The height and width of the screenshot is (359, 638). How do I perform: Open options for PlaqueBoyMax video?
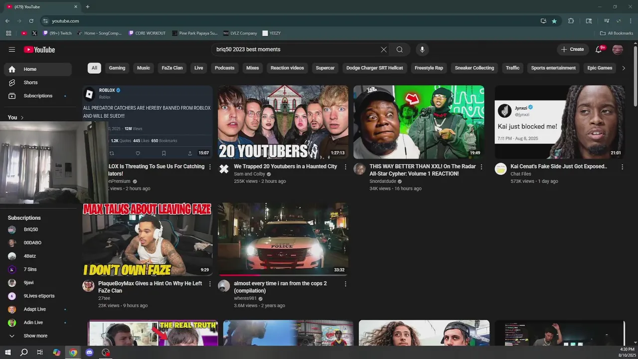(x=210, y=284)
